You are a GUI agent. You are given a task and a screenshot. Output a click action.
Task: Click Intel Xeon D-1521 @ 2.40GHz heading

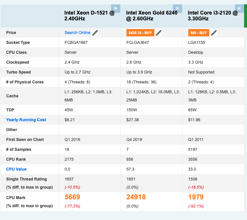coord(90,16)
